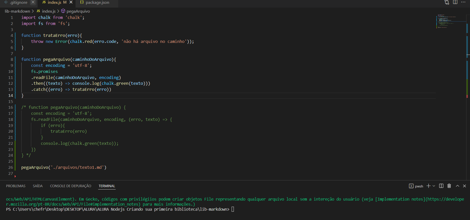Click line number 14 in the gutter

click(11, 95)
